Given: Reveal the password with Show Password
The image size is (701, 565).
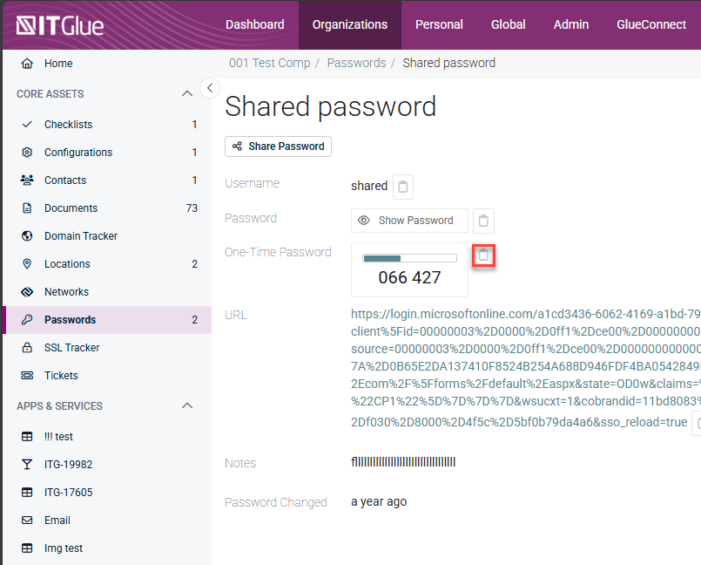Looking at the screenshot, I should coord(408,221).
